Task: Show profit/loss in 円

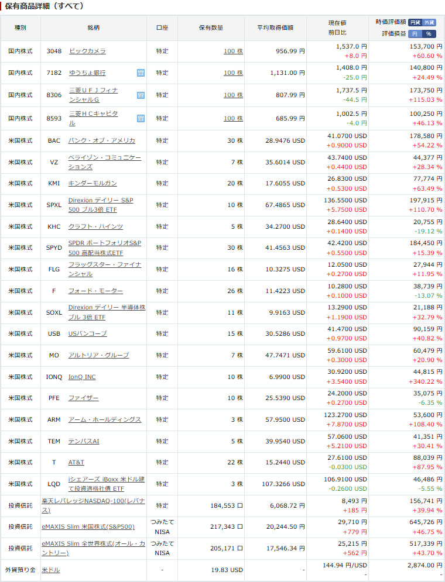Action: 415,34
